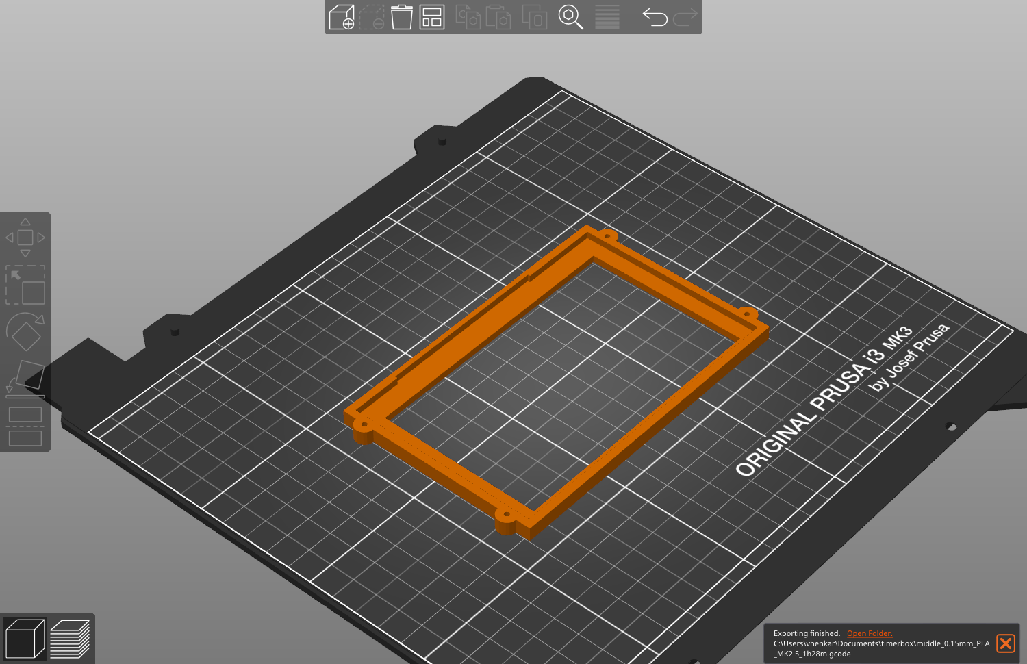Image resolution: width=1027 pixels, height=664 pixels.
Task: Copy the selection with the Copy icon
Action: 468,17
